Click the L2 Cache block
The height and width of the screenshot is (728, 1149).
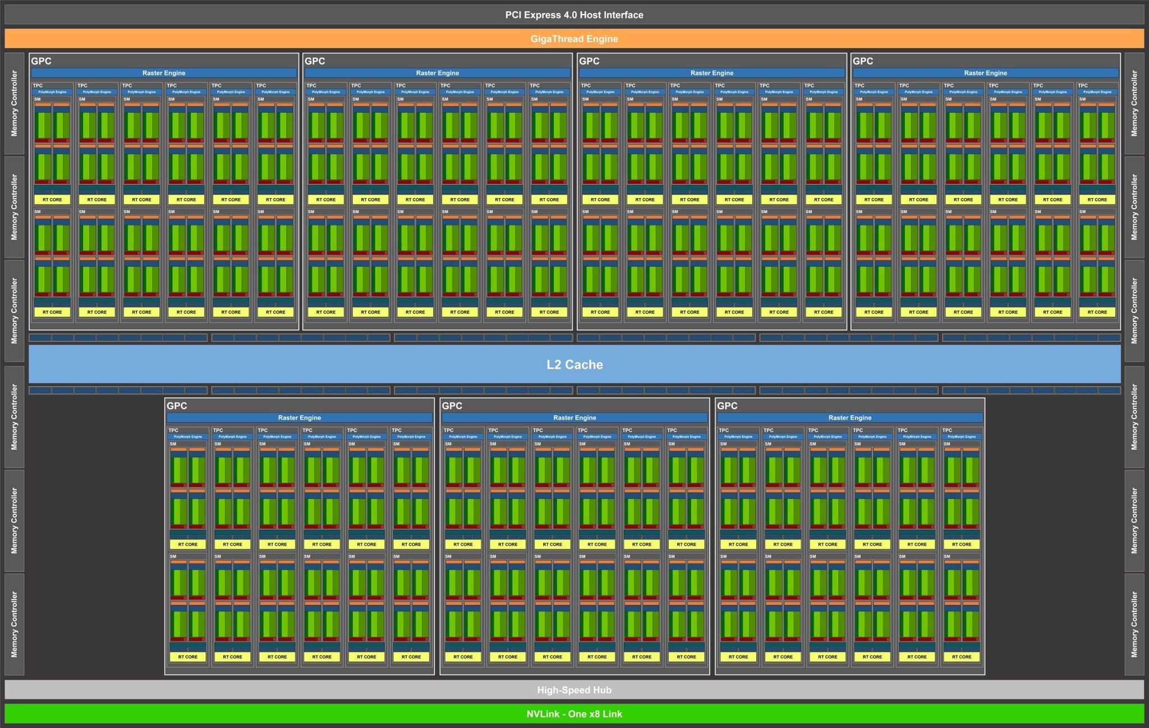574,364
